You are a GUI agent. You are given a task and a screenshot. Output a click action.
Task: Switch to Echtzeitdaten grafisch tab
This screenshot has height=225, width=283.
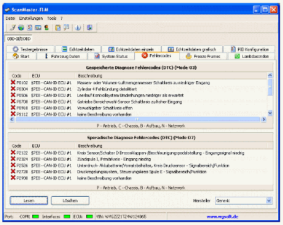pyautogui.click(x=192, y=49)
